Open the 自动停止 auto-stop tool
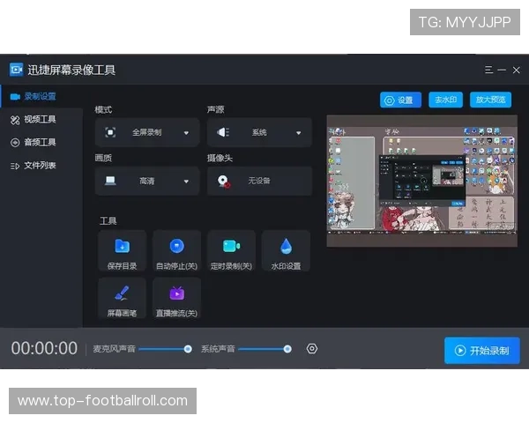 [x=177, y=251]
